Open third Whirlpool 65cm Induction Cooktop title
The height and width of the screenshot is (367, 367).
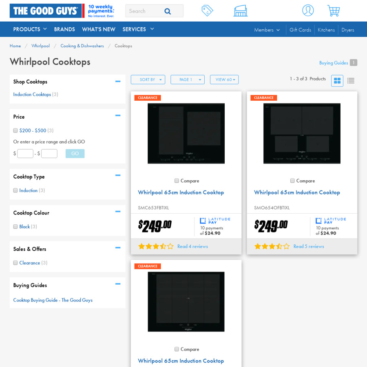pos(181,361)
